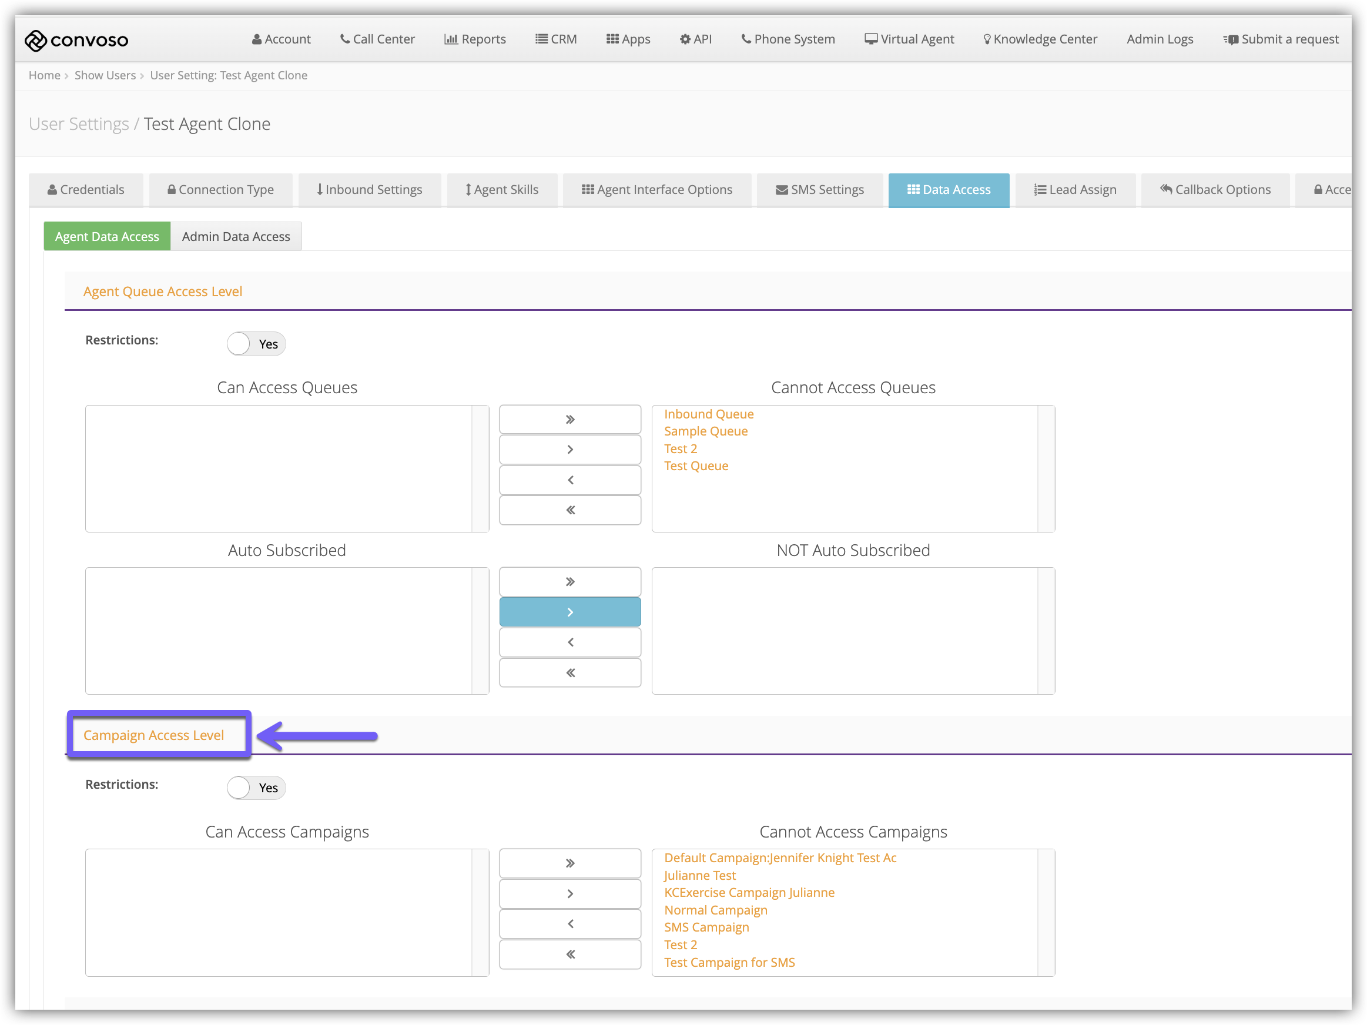Screen dimensions: 1367x1025
Task: Open the Call Center menu
Action: pyautogui.click(x=377, y=39)
